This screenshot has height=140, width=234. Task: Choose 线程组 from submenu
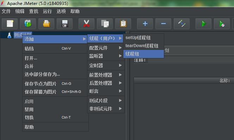143,54
